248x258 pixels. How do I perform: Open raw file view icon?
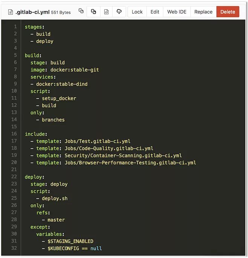coord(107,12)
